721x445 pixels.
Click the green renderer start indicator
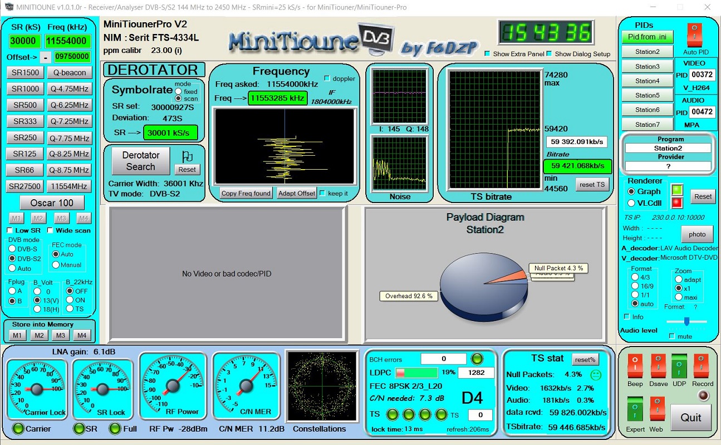[x=677, y=190]
